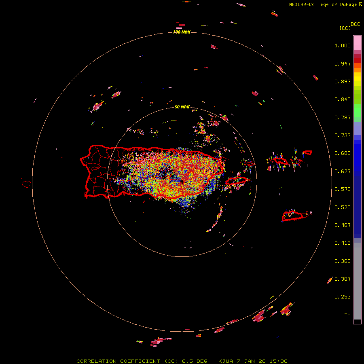Select the 0.520 scale value
364x364 pixels.
pos(343,207)
